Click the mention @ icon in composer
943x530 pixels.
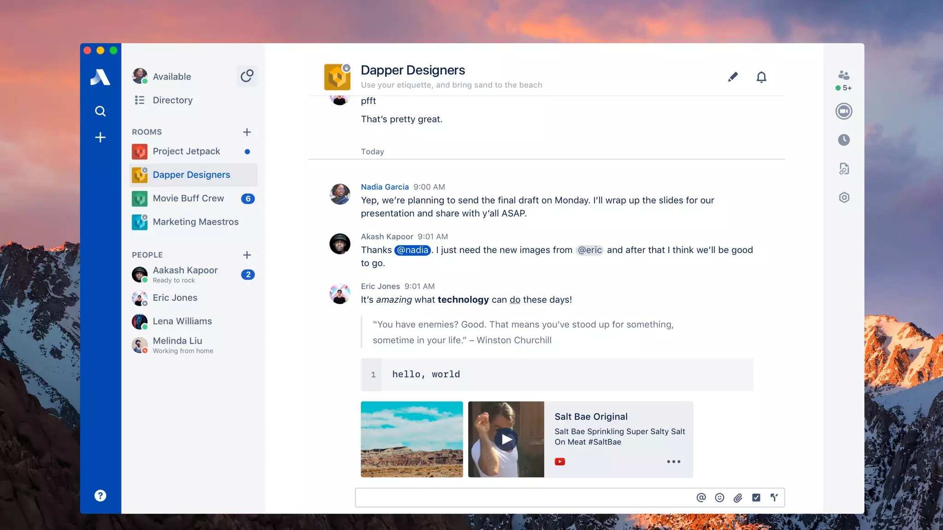click(701, 497)
